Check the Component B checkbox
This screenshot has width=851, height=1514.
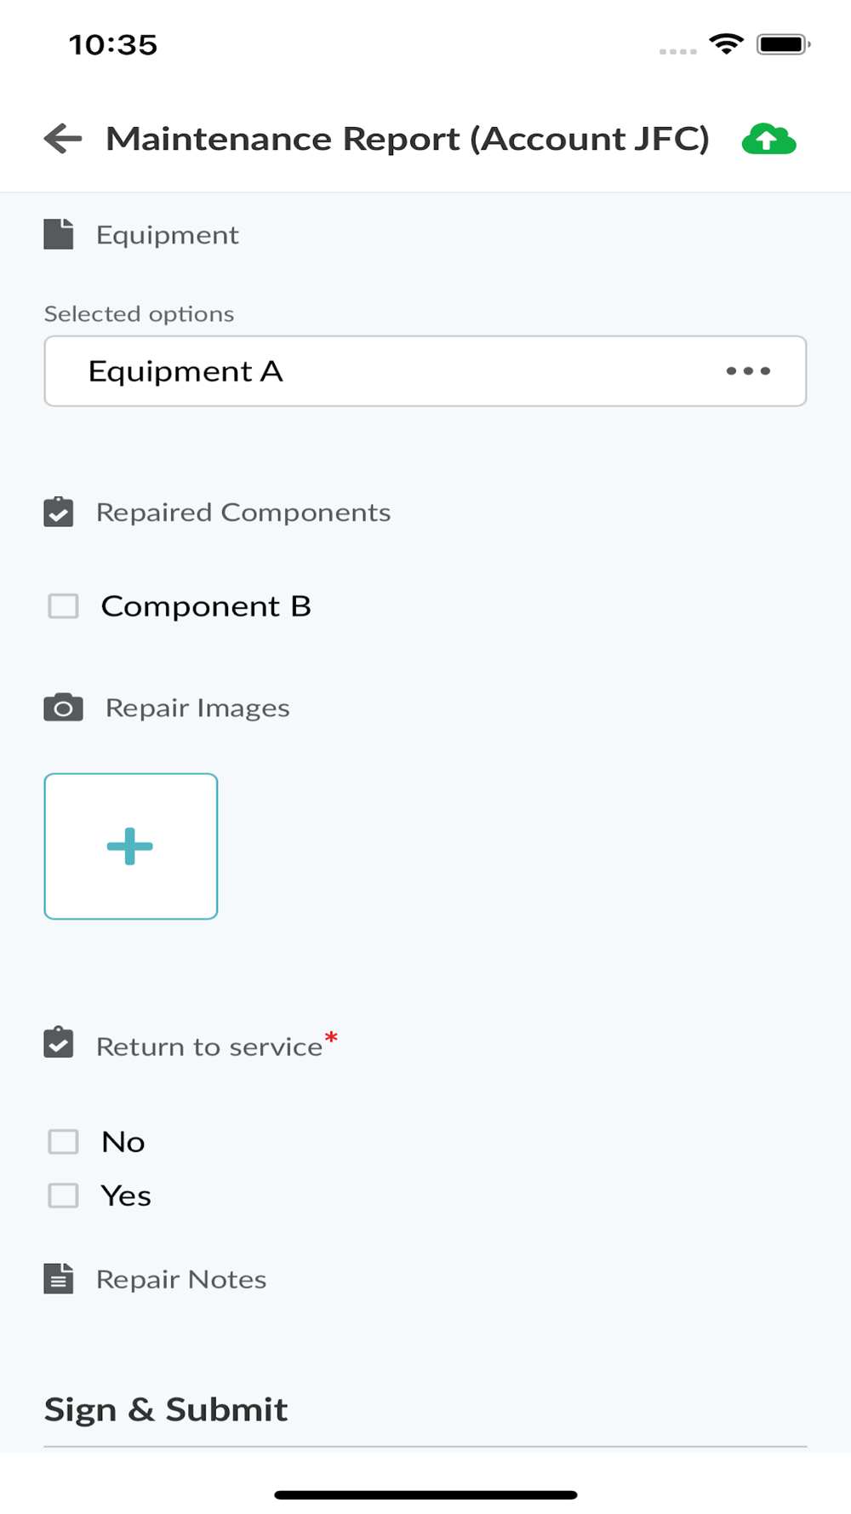[63, 606]
